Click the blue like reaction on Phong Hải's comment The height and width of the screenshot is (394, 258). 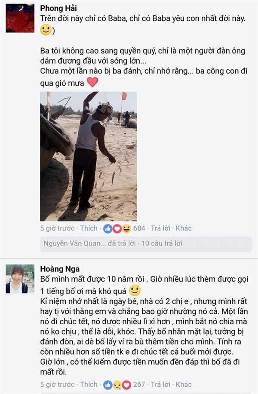pyautogui.click(x=108, y=228)
